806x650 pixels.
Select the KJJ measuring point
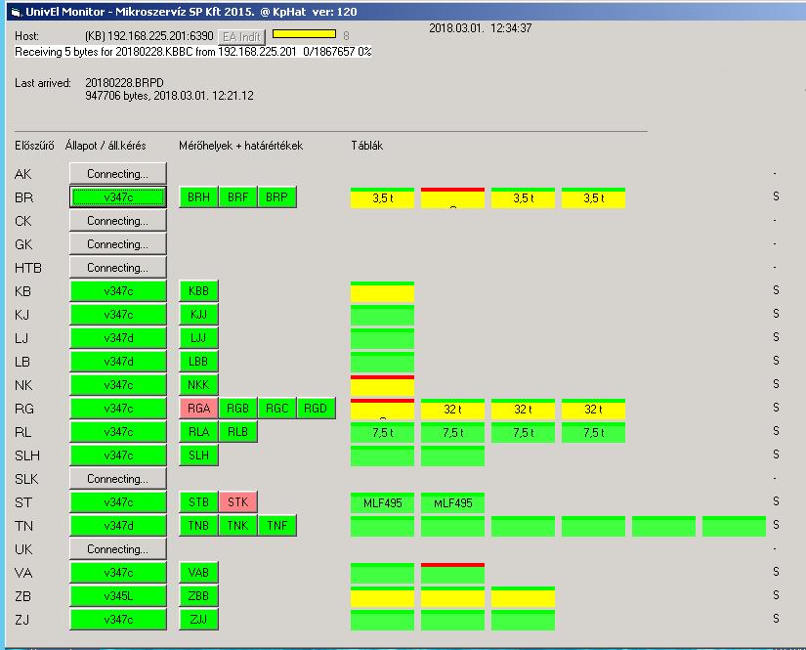198,315
